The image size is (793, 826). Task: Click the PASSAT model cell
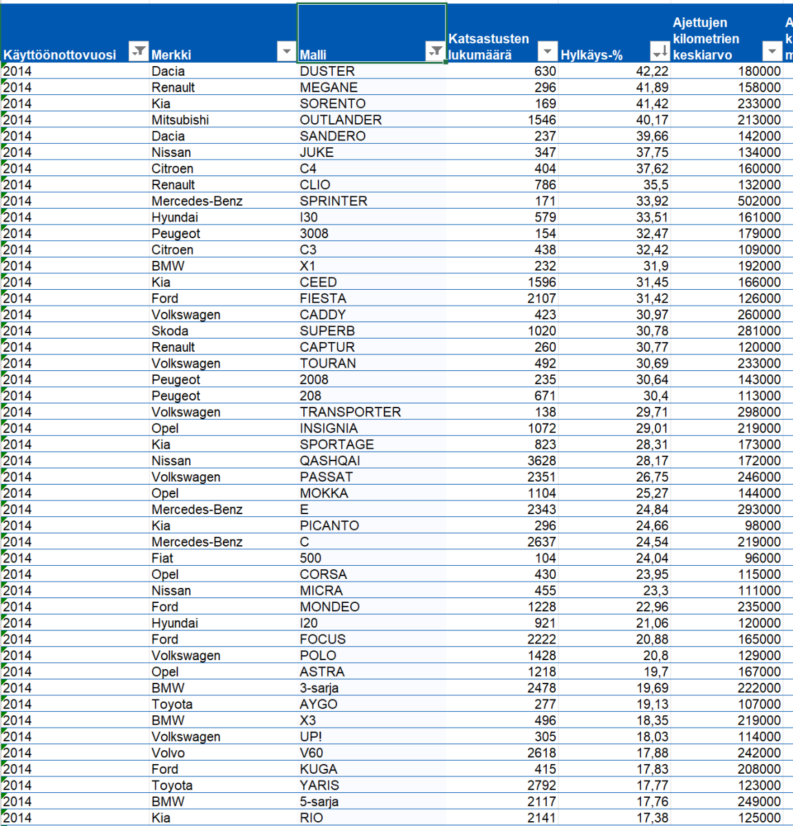[x=371, y=477]
